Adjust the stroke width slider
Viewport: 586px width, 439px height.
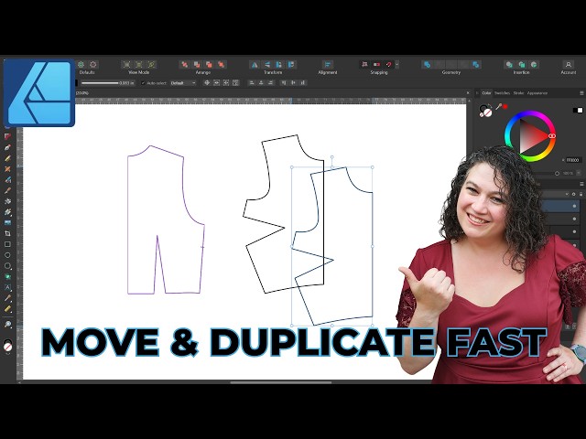(100, 83)
